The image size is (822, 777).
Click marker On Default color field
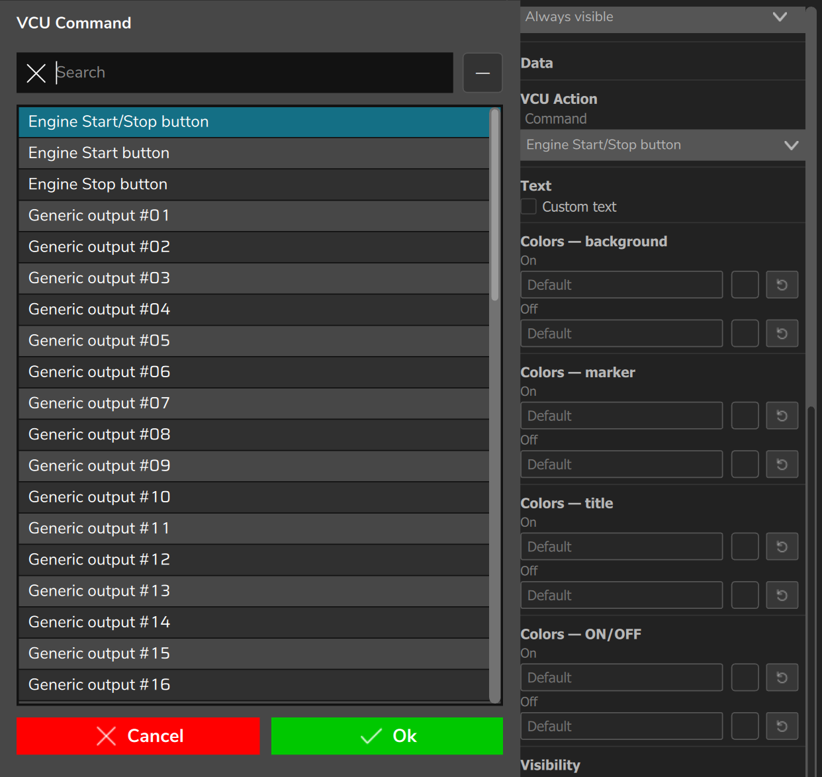tap(621, 416)
